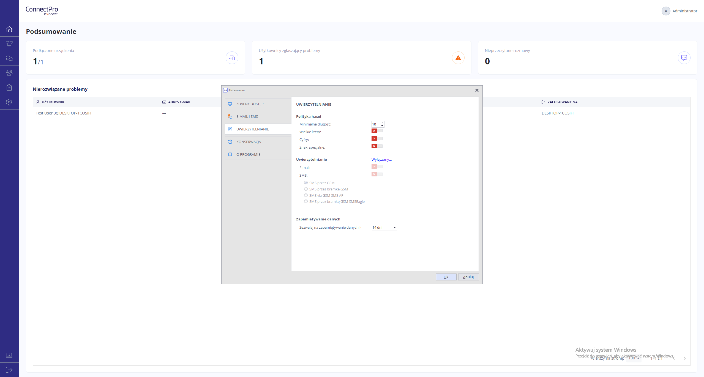Open the Settings gear sidebar icon
Image resolution: width=704 pixels, height=377 pixels.
point(9,102)
